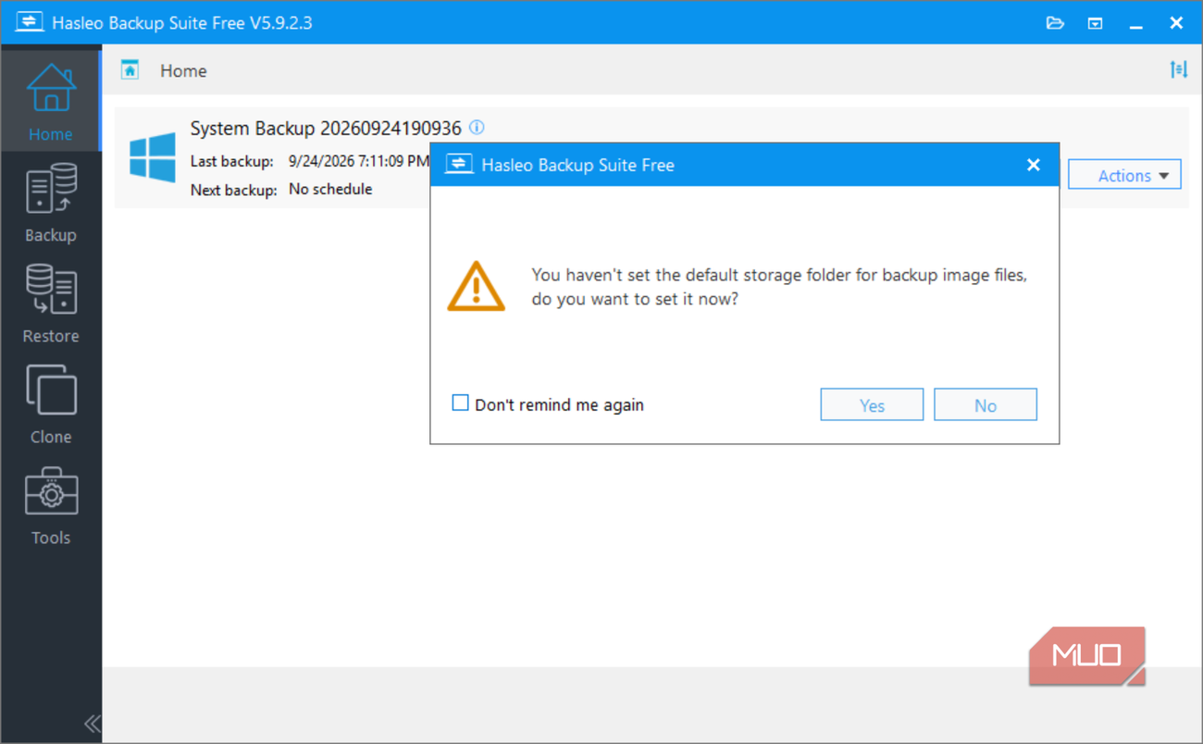Select the System Backup 20260924190936 title

326,128
